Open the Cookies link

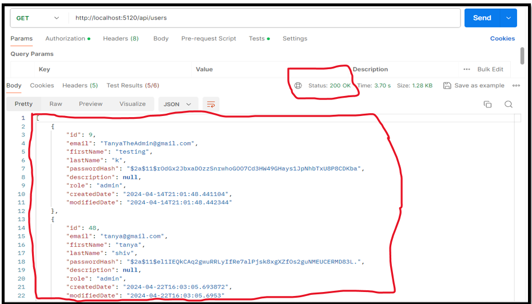pyautogui.click(x=502, y=39)
